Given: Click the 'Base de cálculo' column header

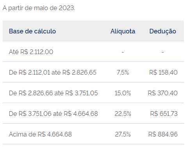Looking at the screenshot, I should [x=32, y=31].
